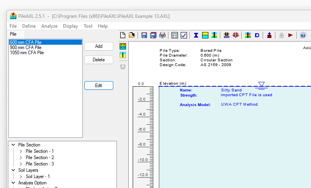Expand Pile Section - 2 node
This screenshot has width=311, height=188.
[21, 158]
